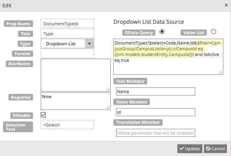
Task: Click the Edit dialog title text
Action: [7, 6]
